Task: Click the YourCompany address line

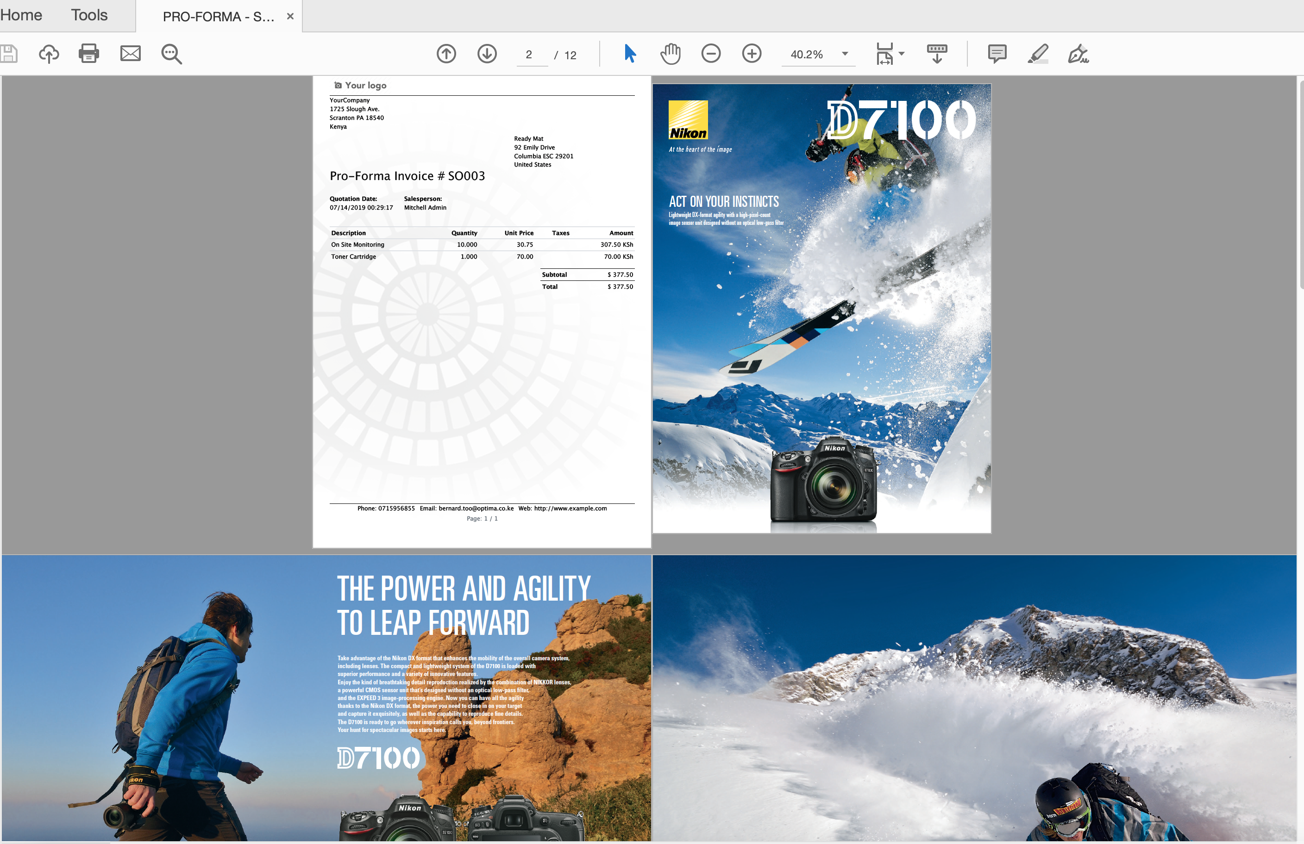Action: point(350,101)
